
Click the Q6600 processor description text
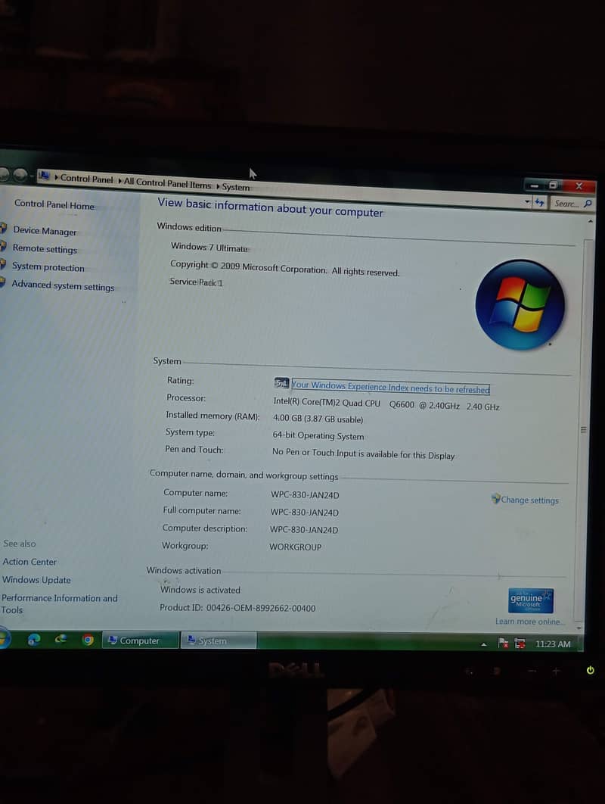point(386,404)
